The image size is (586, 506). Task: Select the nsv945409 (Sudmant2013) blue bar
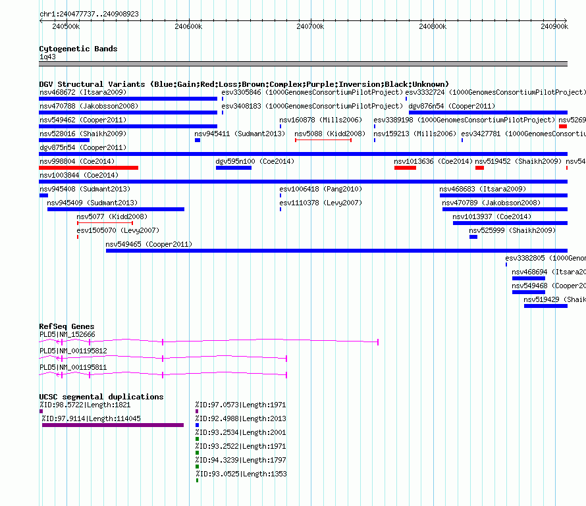click(116, 209)
